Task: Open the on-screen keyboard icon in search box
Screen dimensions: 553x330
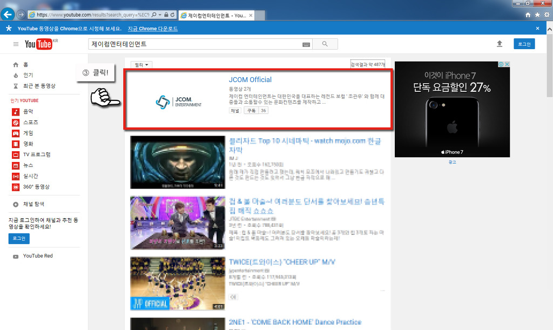Action: pyautogui.click(x=306, y=44)
